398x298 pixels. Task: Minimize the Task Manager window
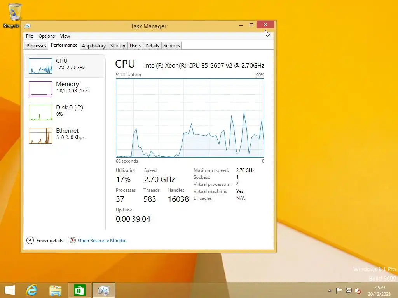coord(241,25)
